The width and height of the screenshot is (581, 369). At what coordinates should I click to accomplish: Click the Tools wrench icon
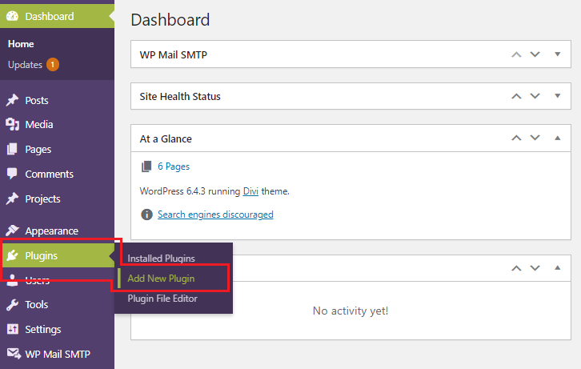click(x=12, y=304)
